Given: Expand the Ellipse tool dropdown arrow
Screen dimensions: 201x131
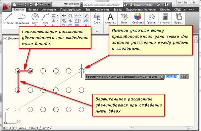Looking at the screenshot, I should click(x=57, y=20).
